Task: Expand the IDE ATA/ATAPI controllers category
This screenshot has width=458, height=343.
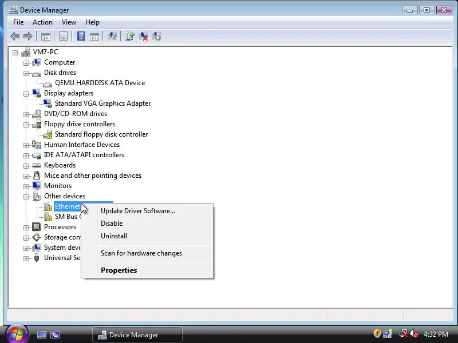Action: point(26,155)
